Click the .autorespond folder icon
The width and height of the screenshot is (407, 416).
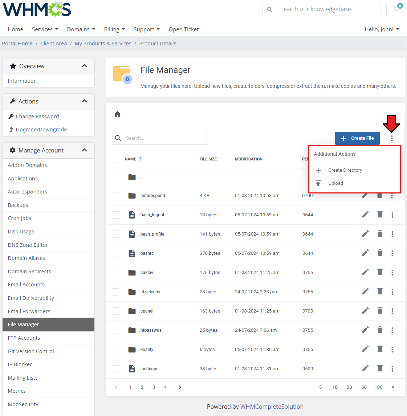coord(132,196)
